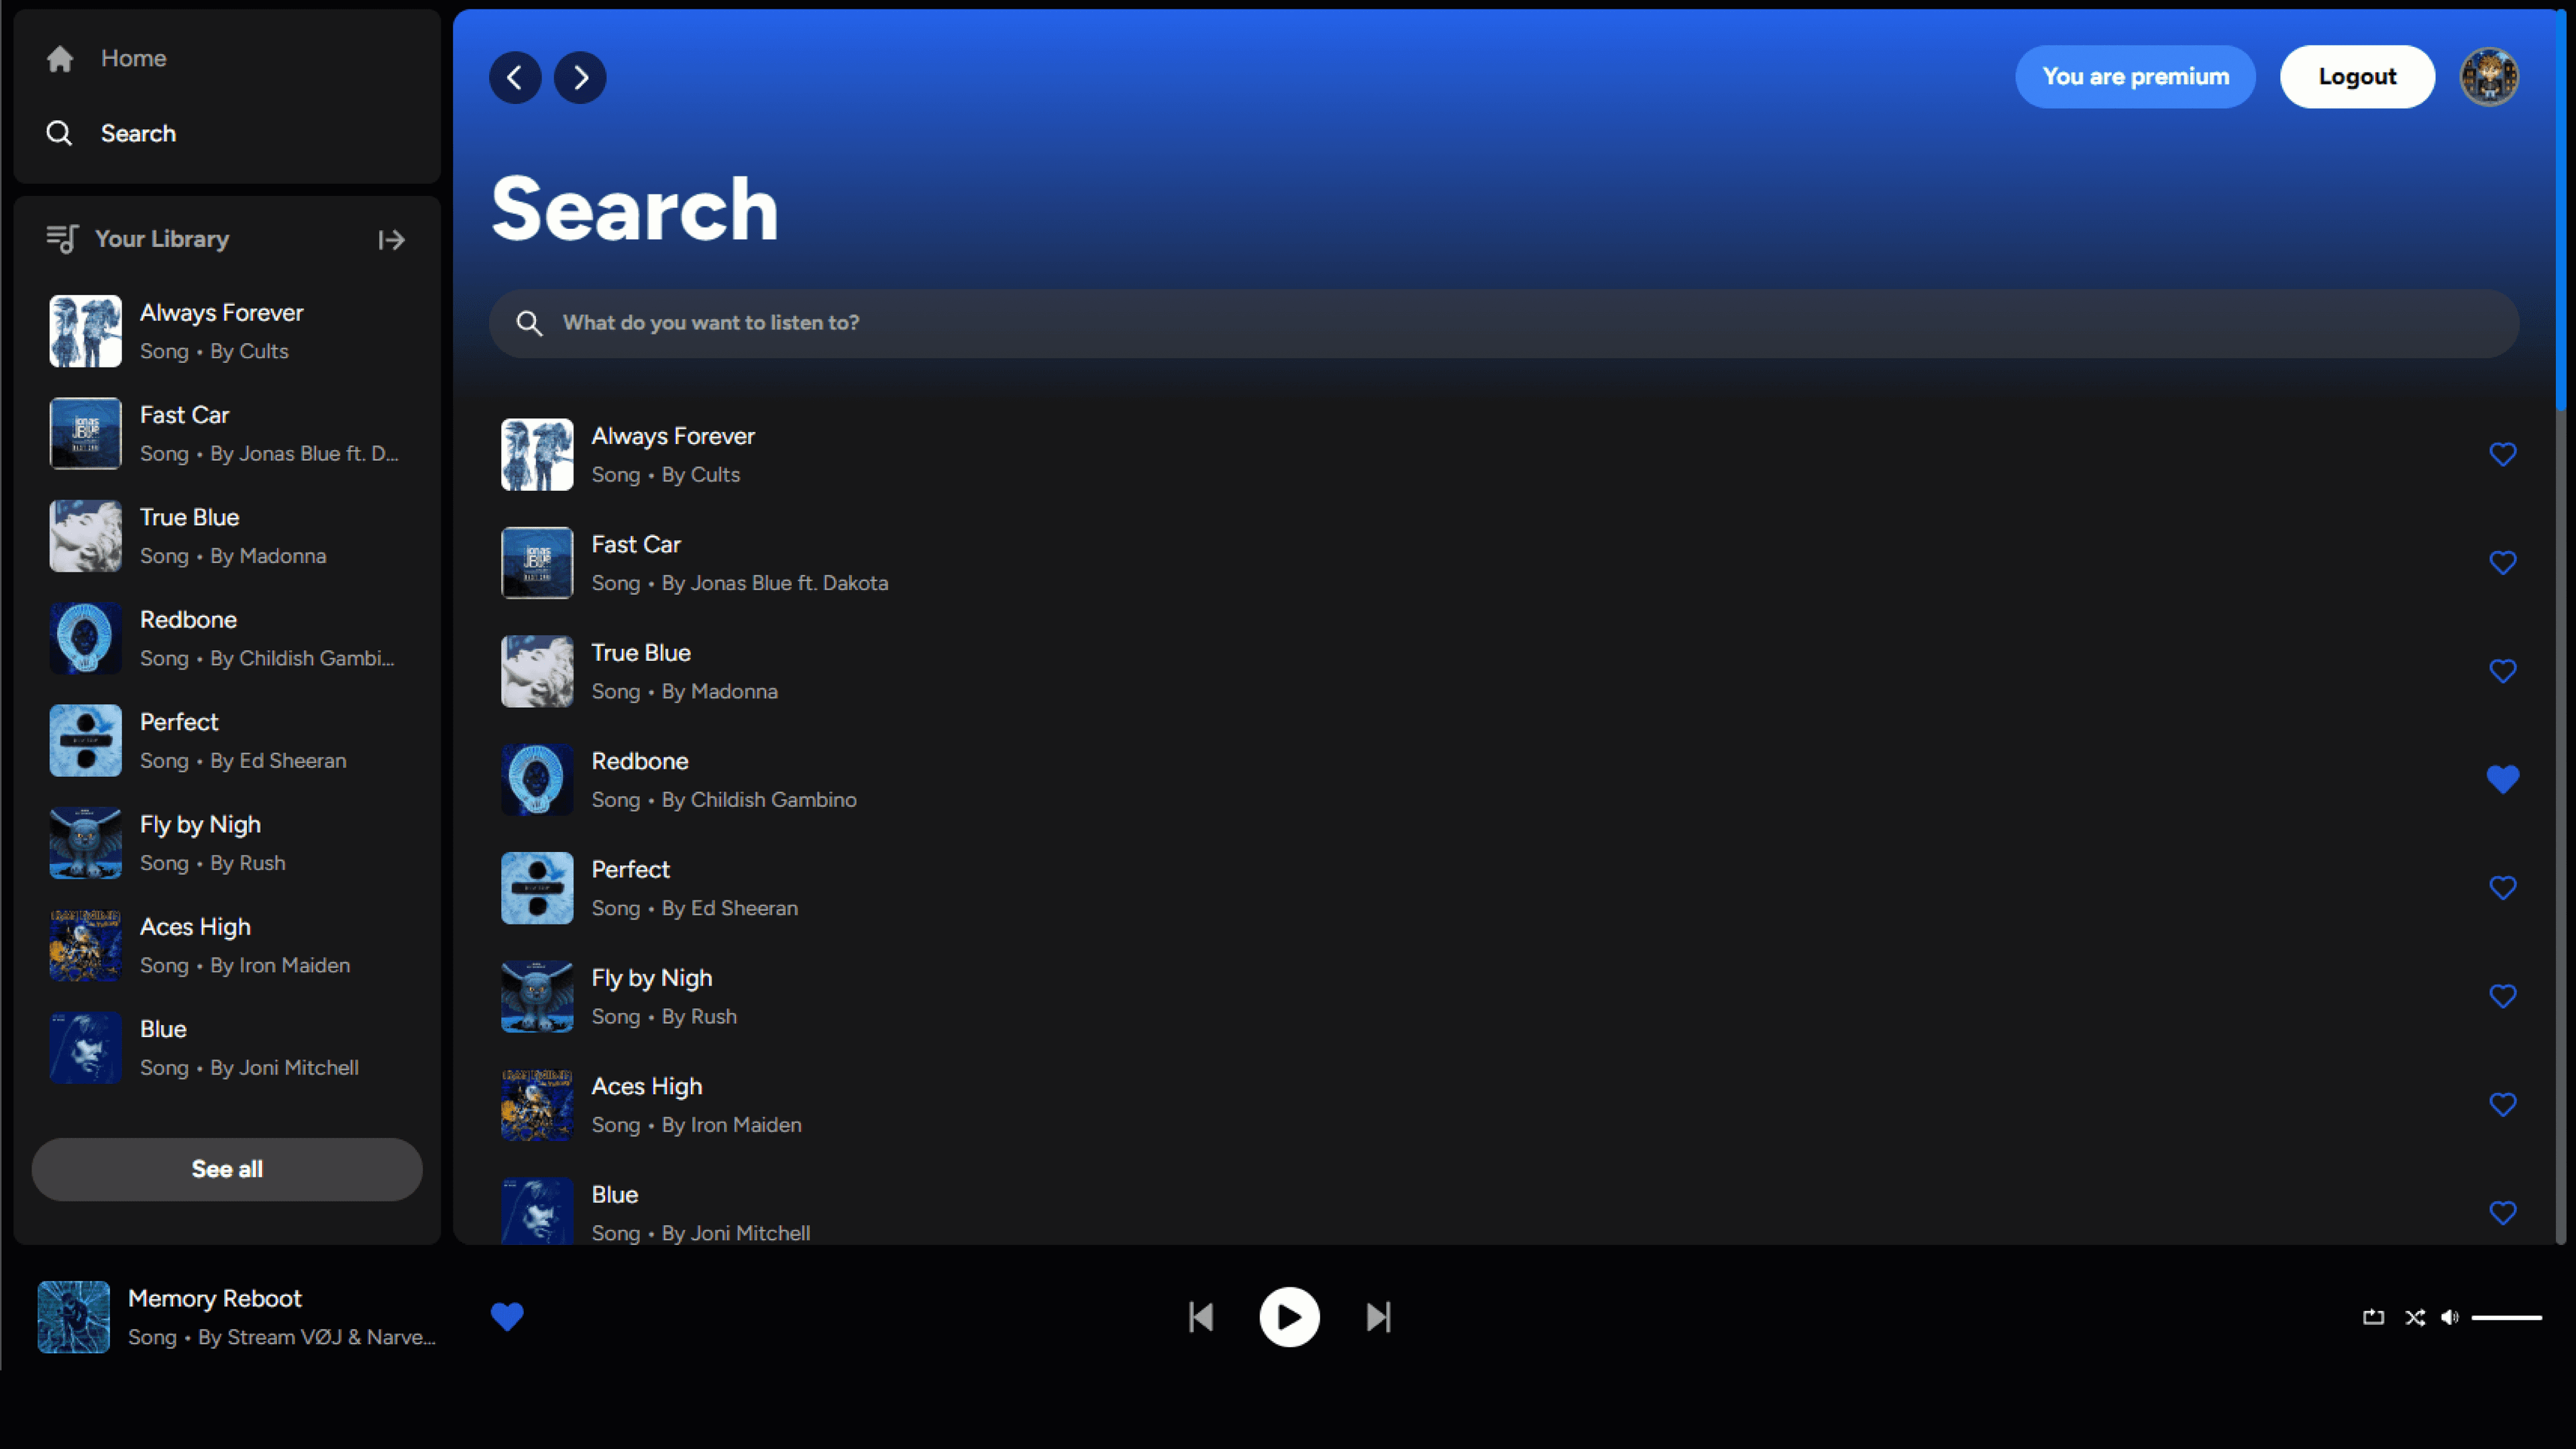The height and width of the screenshot is (1449, 2576).
Task: Like the Aces High song in results
Action: pos(2502,1104)
